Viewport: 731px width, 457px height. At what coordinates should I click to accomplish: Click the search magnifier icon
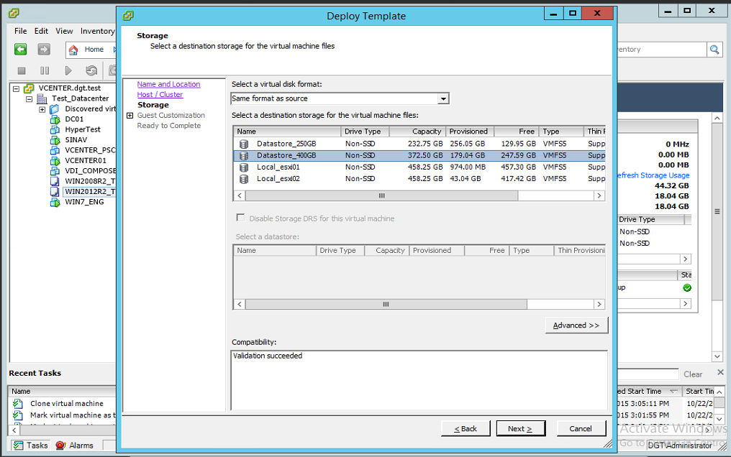coord(714,50)
